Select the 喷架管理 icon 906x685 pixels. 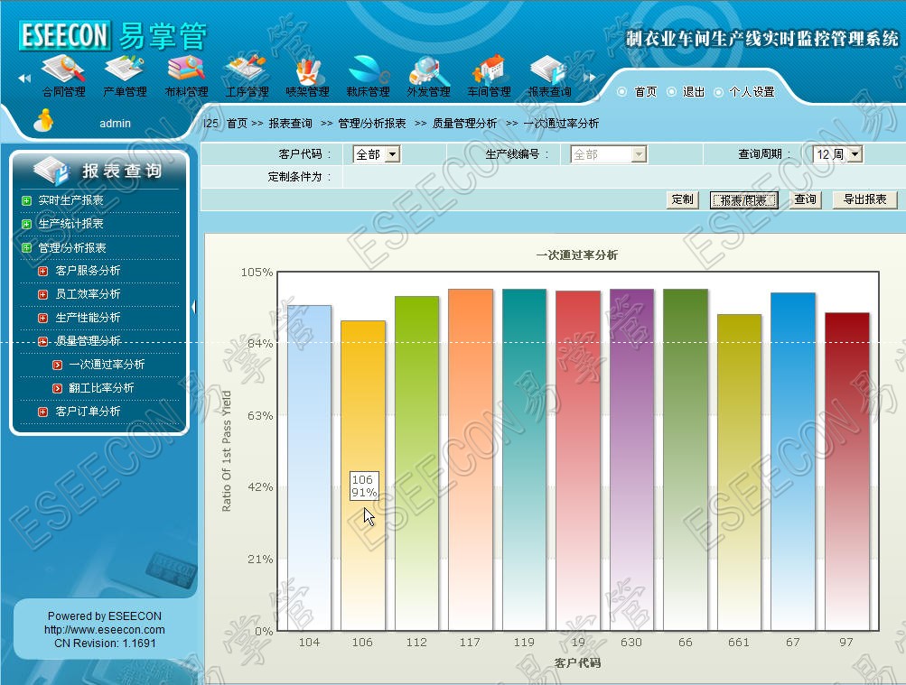pyautogui.click(x=307, y=69)
